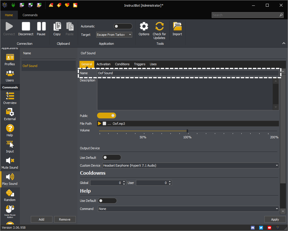Open Discord via status bar icon
288x231 pixels.
click(x=253, y=228)
